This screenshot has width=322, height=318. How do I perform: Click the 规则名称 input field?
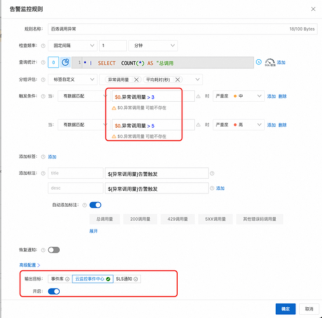(x=182, y=29)
